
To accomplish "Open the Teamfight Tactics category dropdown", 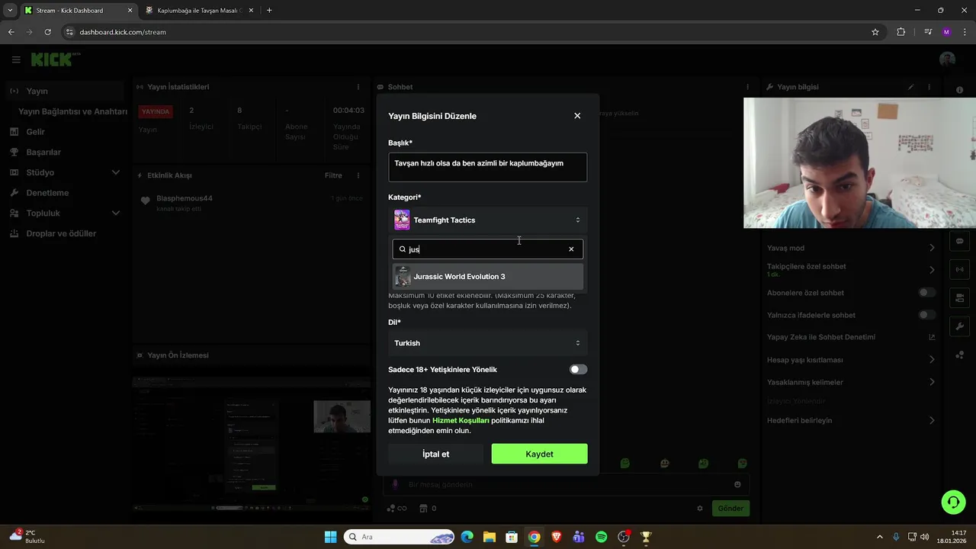I will (487, 220).
